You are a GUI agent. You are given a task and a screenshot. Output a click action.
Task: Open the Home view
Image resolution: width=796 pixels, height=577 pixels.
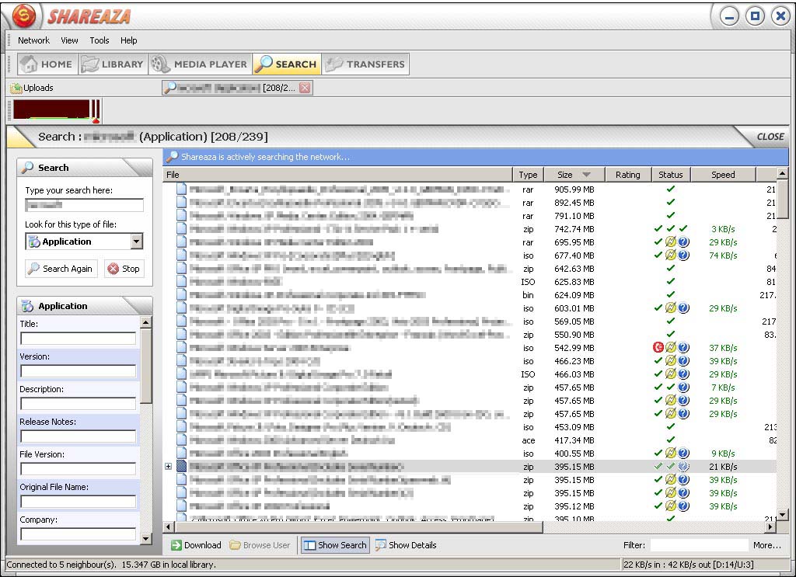point(46,64)
